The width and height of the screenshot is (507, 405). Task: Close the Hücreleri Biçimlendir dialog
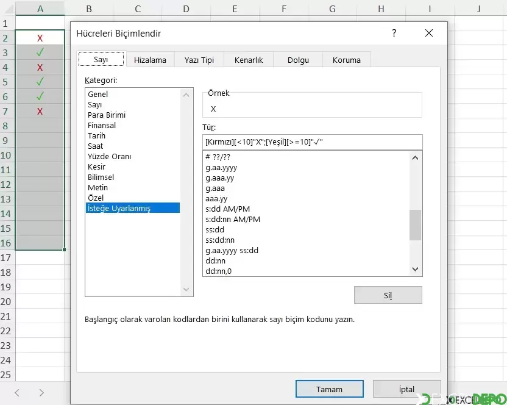pyautogui.click(x=429, y=33)
